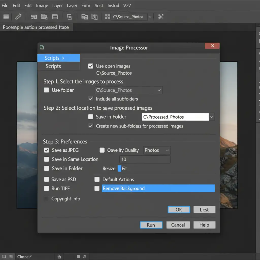The image size is (260, 260).
Task: Click the hamburger lines icon in toolbar
Action: click(6, 17)
